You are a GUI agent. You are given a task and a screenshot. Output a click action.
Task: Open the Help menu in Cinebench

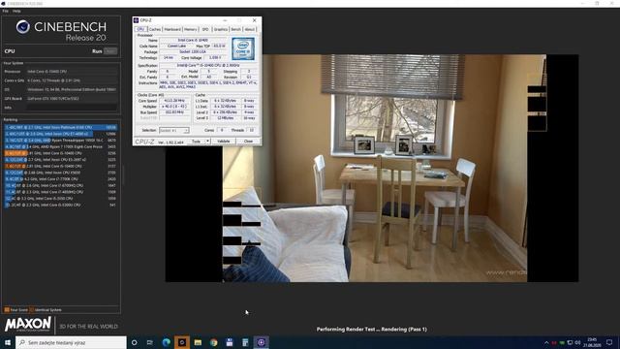16,11
